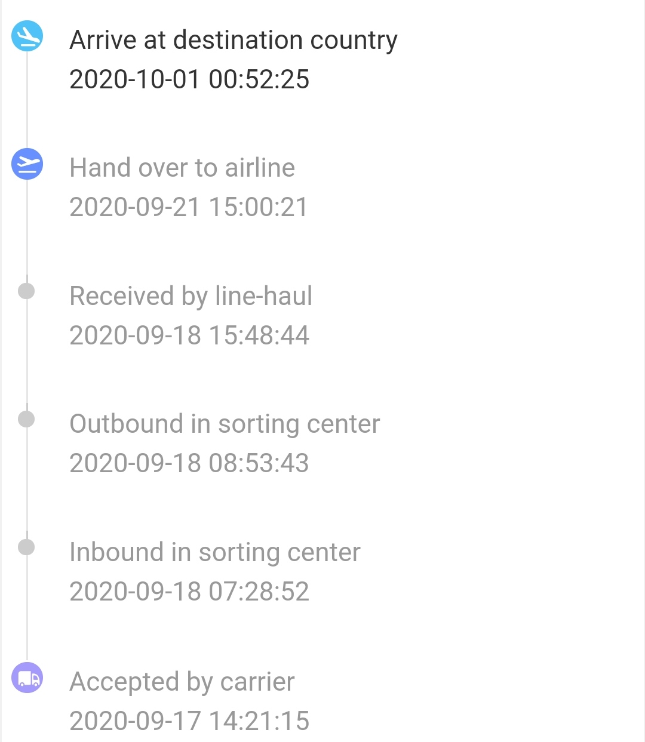Select the Accepted by carrier status

(182, 682)
